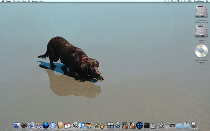
Task: Open Spaces from the Dock
Action: tap(110, 126)
